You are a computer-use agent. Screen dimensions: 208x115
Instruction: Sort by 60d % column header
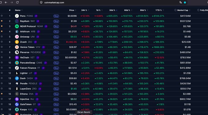128,10
